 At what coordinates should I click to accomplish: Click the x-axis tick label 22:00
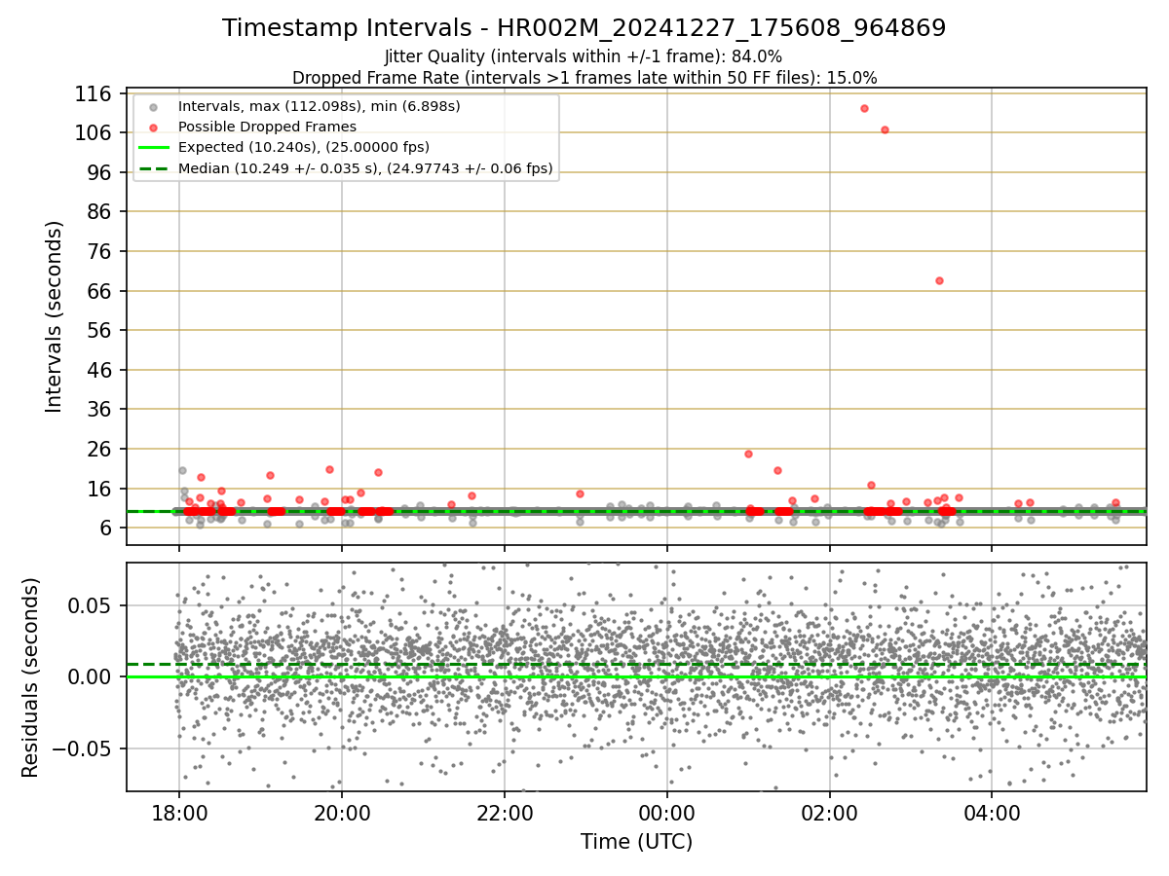504,812
